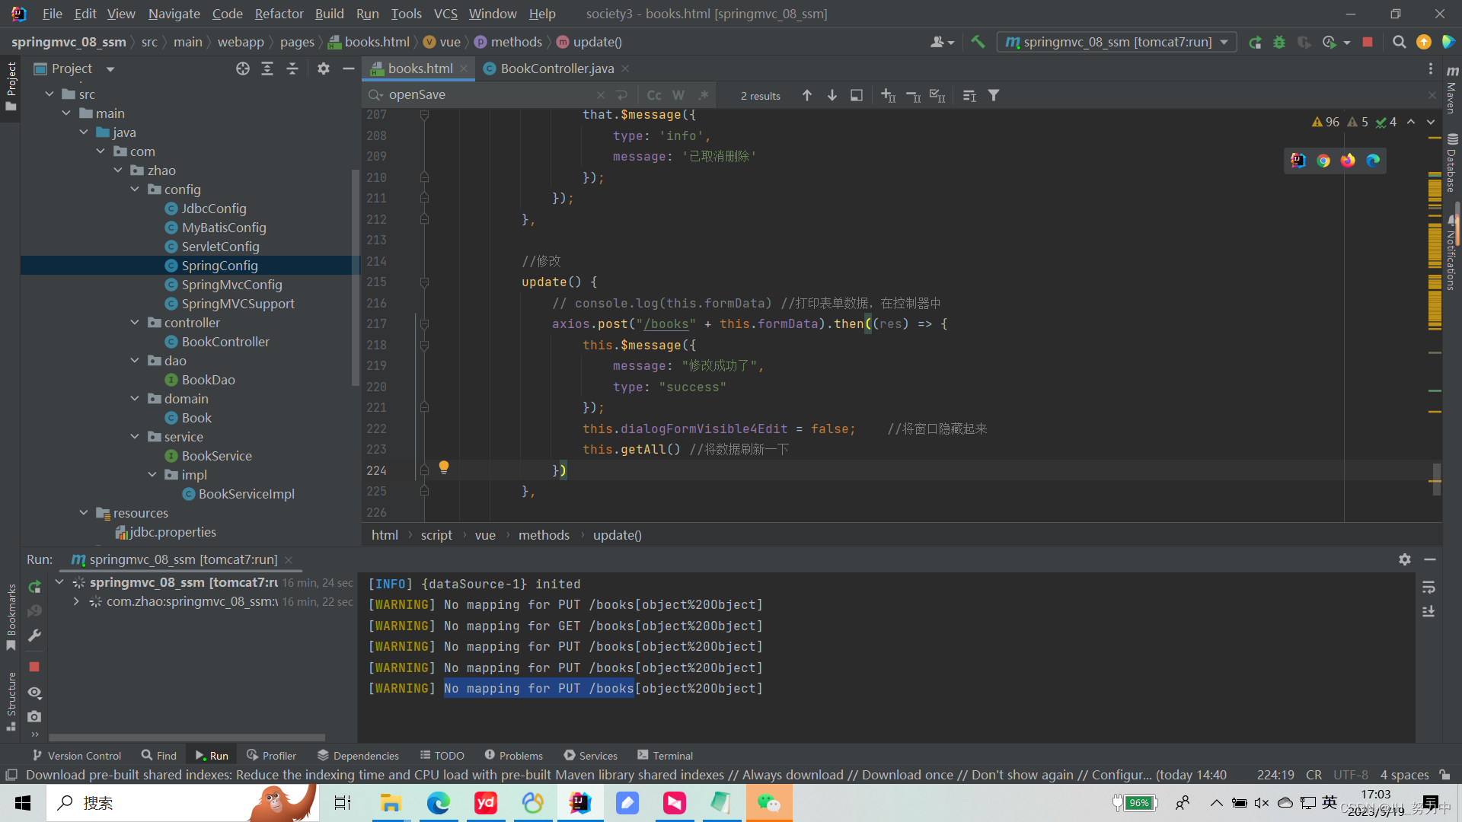This screenshot has width=1462, height=822.
Task: Click the Build project hammer icon
Action: coord(978,42)
